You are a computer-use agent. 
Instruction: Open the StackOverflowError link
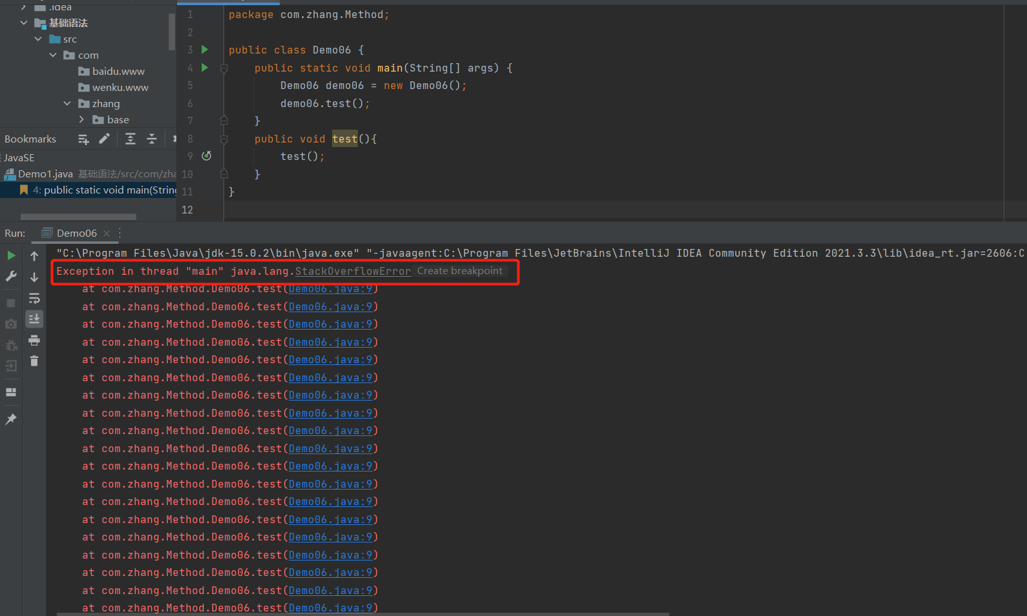pyautogui.click(x=353, y=272)
